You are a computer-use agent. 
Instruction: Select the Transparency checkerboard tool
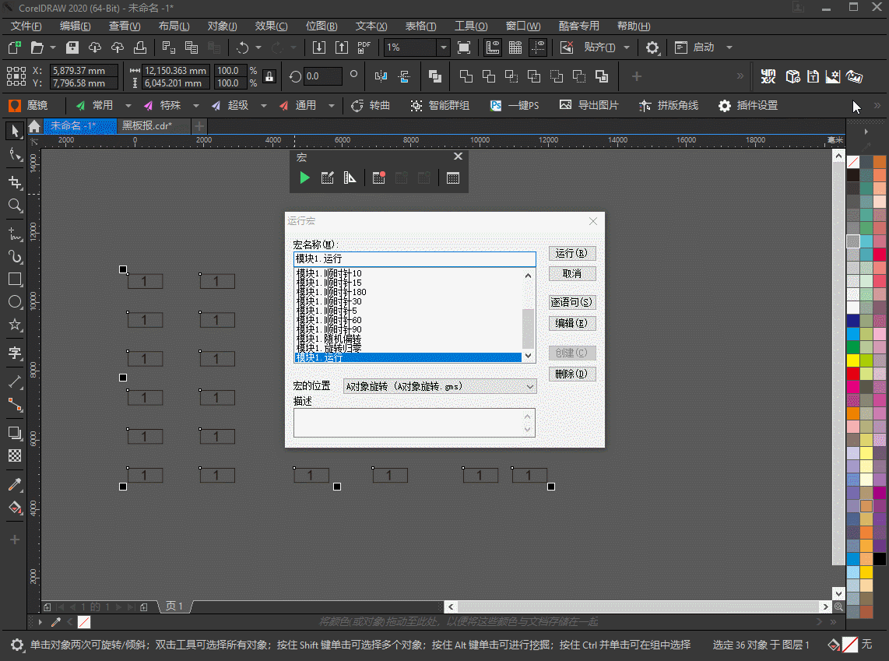(x=15, y=455)
